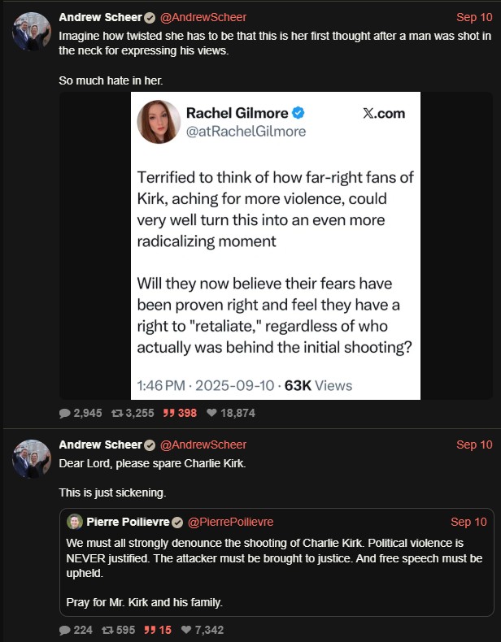Screen dimensions: 501x642
Task: Open Andrew Scheer avatar on first post
Action: pos(32,32)
